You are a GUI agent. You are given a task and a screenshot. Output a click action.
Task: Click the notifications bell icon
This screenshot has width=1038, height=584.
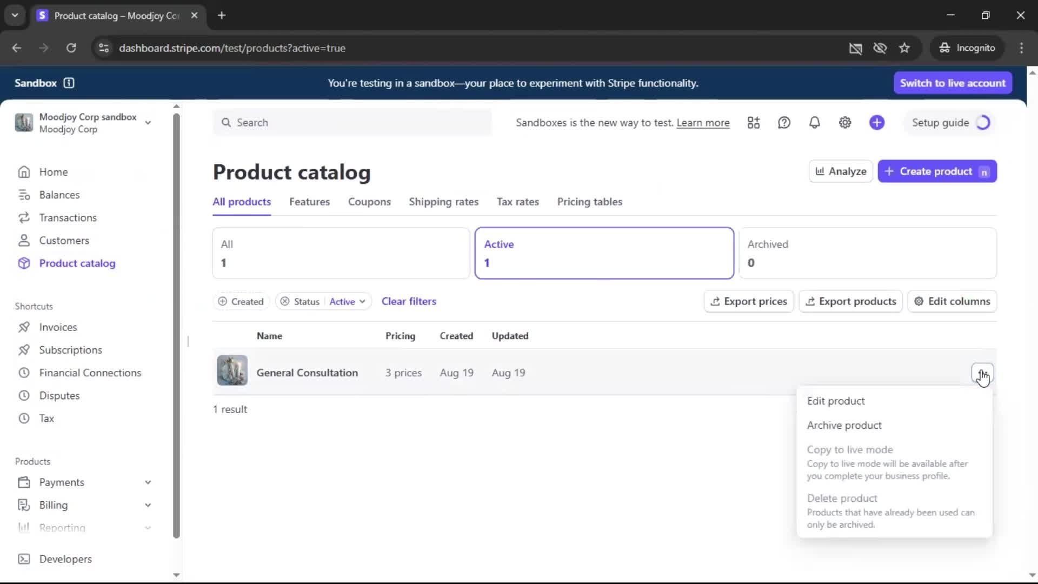click(814, 123)
